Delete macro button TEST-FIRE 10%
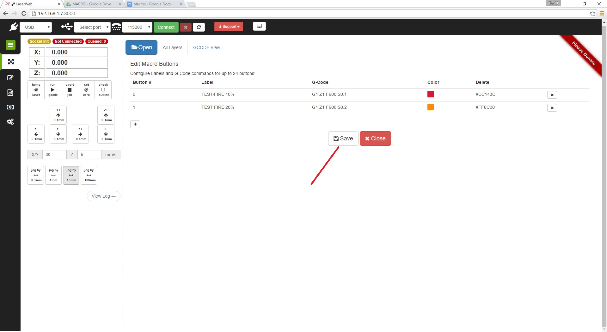This screenshot has width=607, height=332. click(x=552, y=95)
